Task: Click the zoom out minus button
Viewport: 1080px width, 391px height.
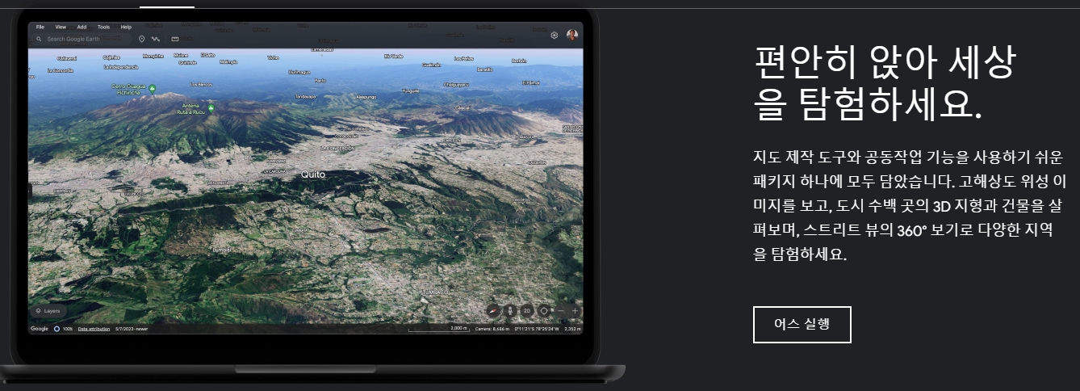Action: pyautogui.click(x=561, y=310)
